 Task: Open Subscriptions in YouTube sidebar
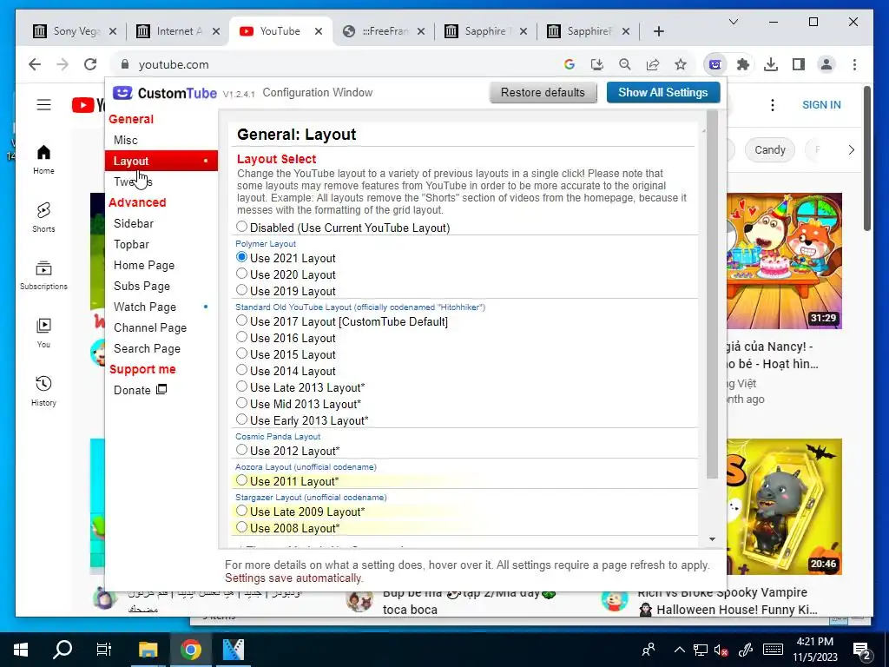pos(43,275)
